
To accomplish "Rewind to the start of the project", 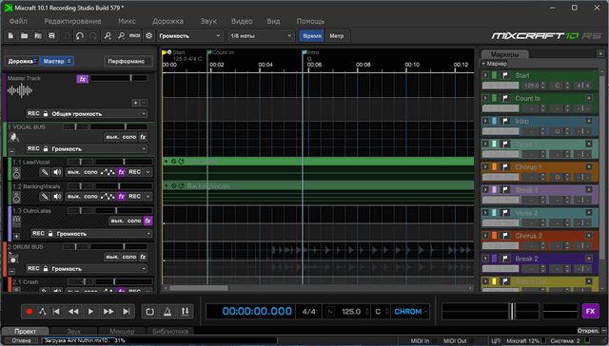I will coord(56,312).
